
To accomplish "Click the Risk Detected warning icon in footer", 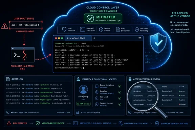I will pos(9,123).
